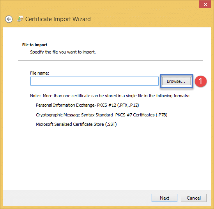This screenshot has width=214, height=209.
Task: Click the PKCS #12 (.PFX,.P12) format line
Action: click(87, 105)
